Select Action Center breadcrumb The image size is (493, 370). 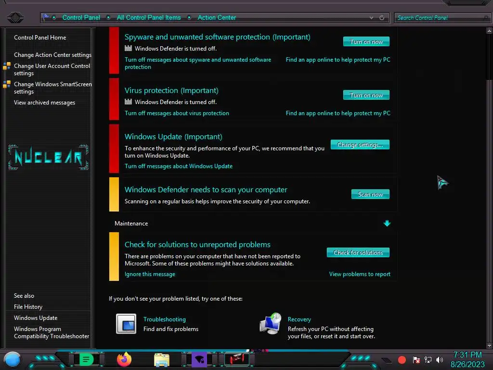click(x=217, y=18)
